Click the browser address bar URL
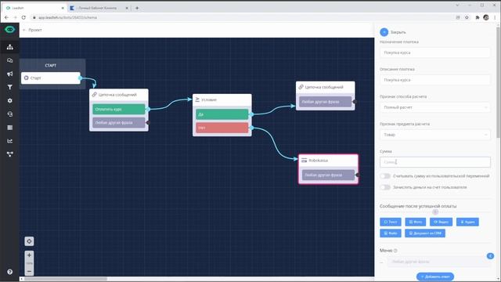This screenshot has height=282, width=501. coord(68,17)
